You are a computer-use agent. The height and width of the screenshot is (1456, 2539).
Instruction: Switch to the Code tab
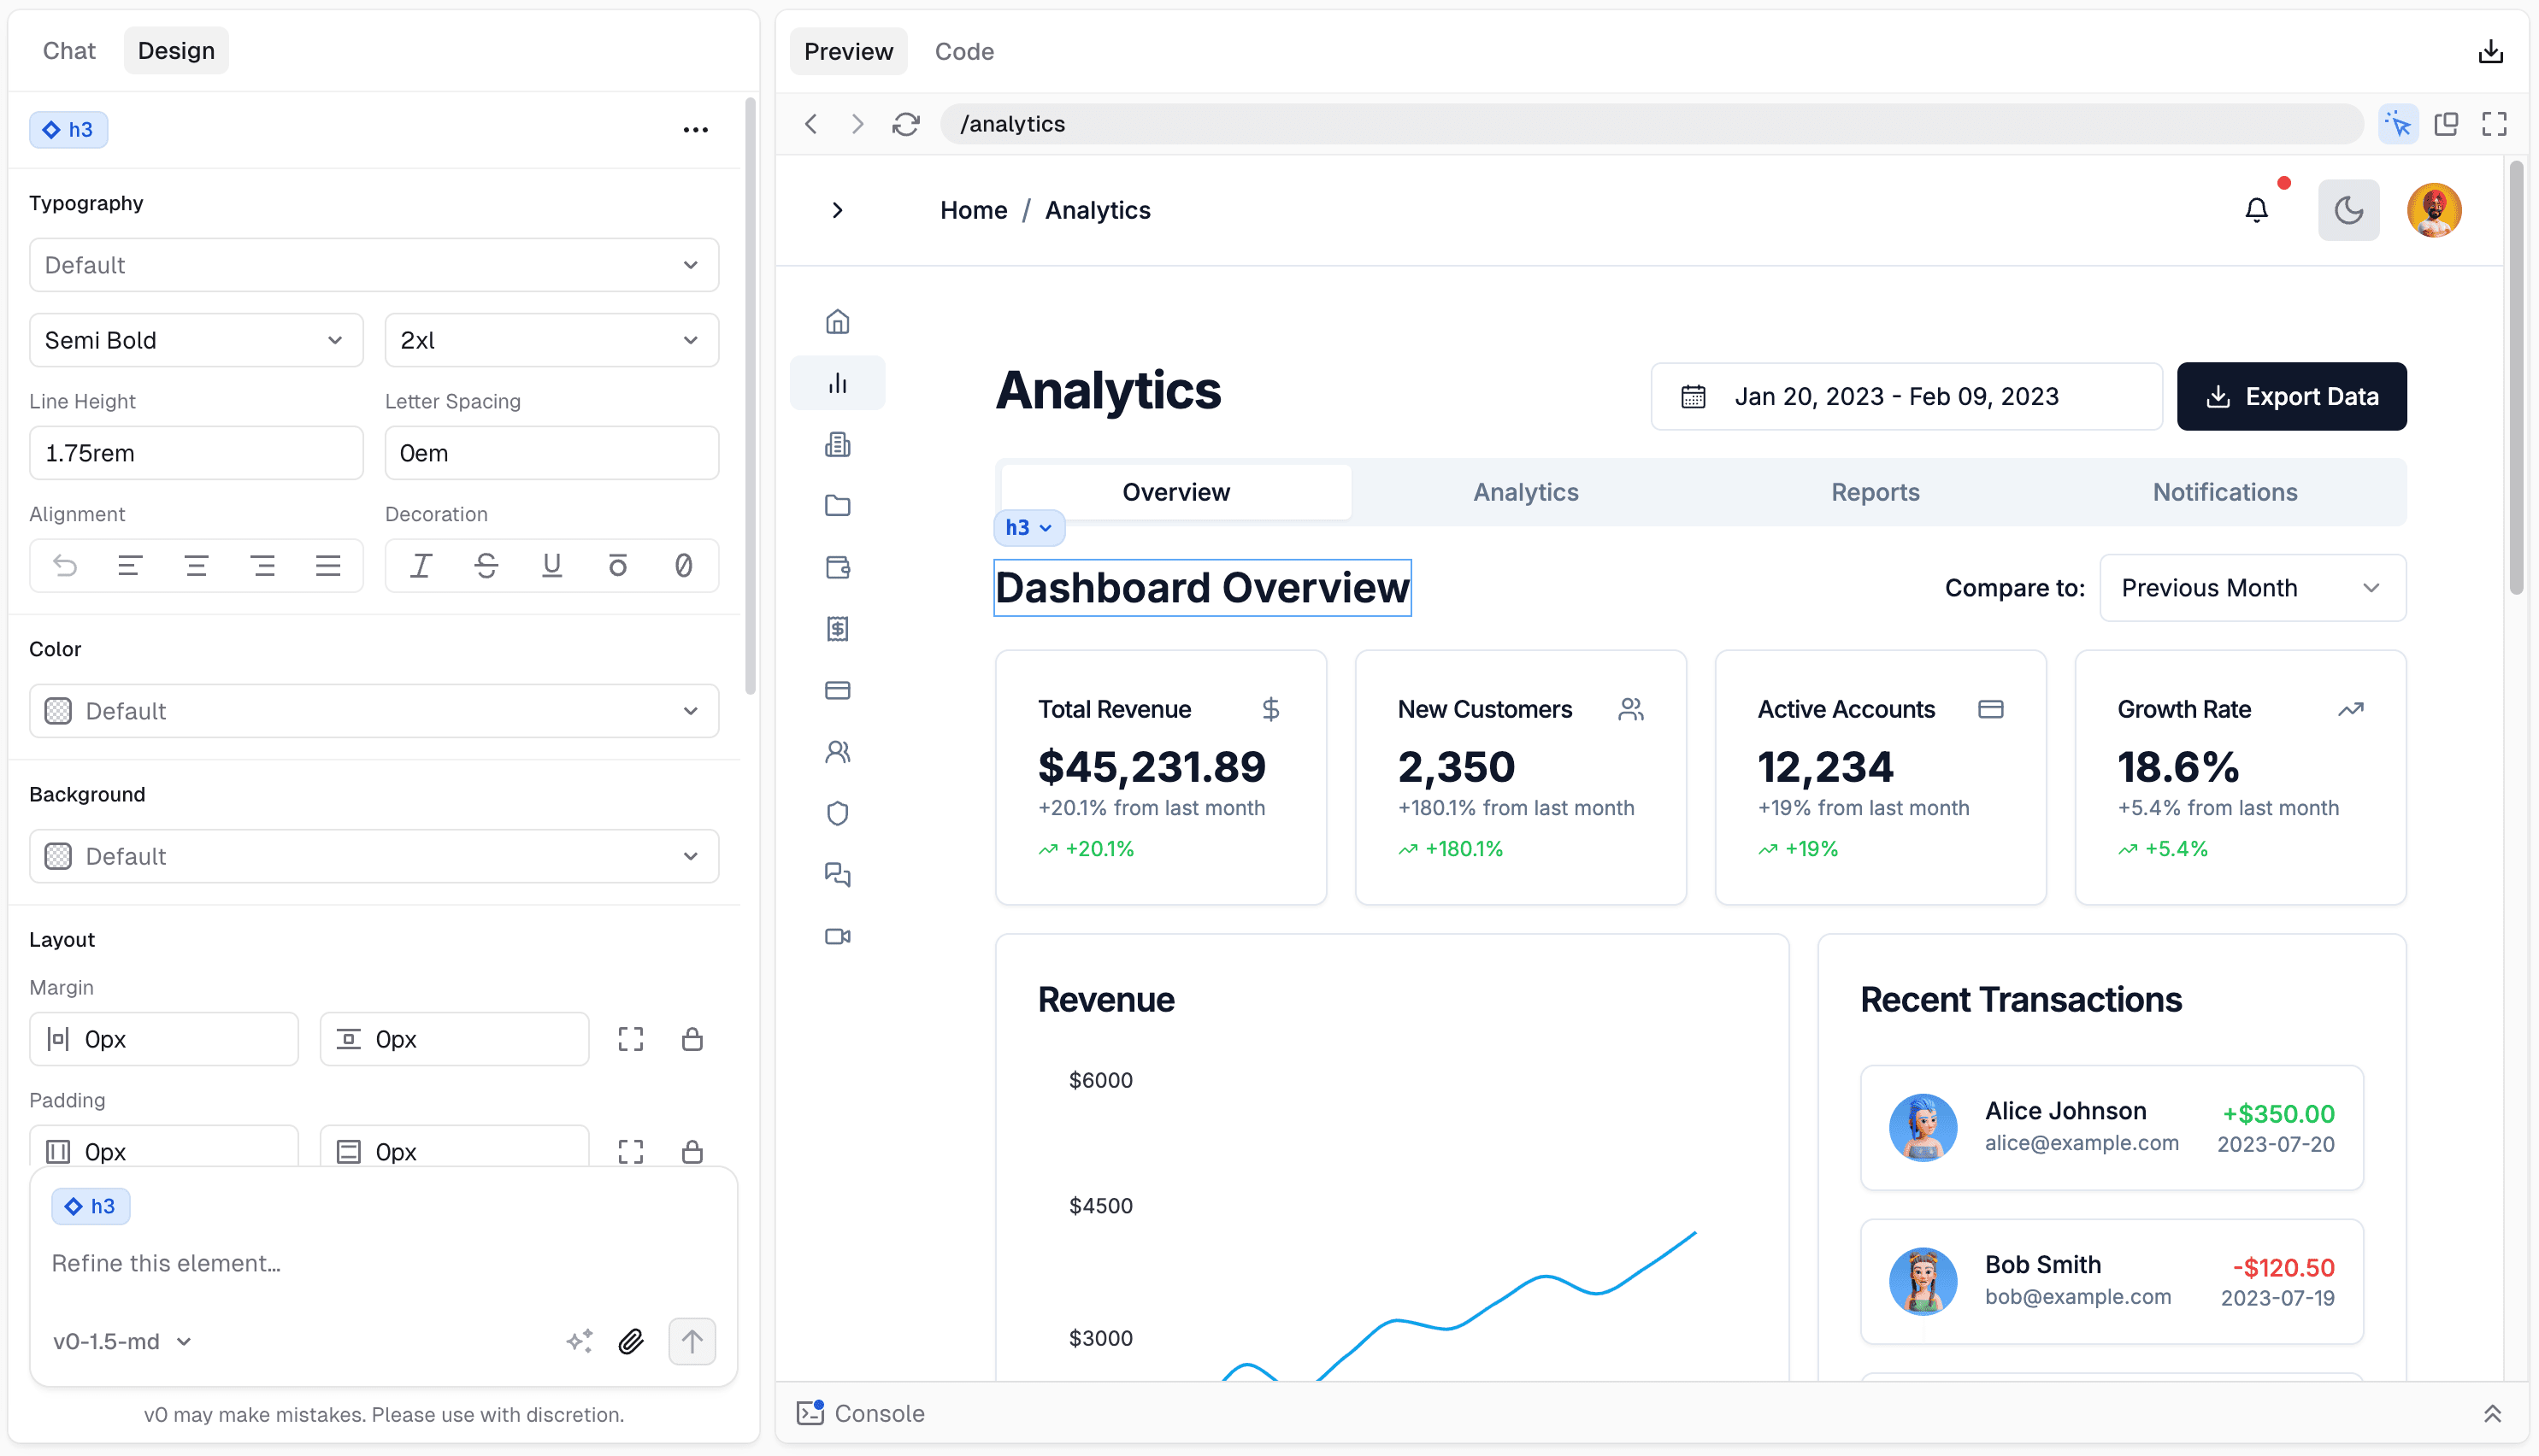click(963, 51)
